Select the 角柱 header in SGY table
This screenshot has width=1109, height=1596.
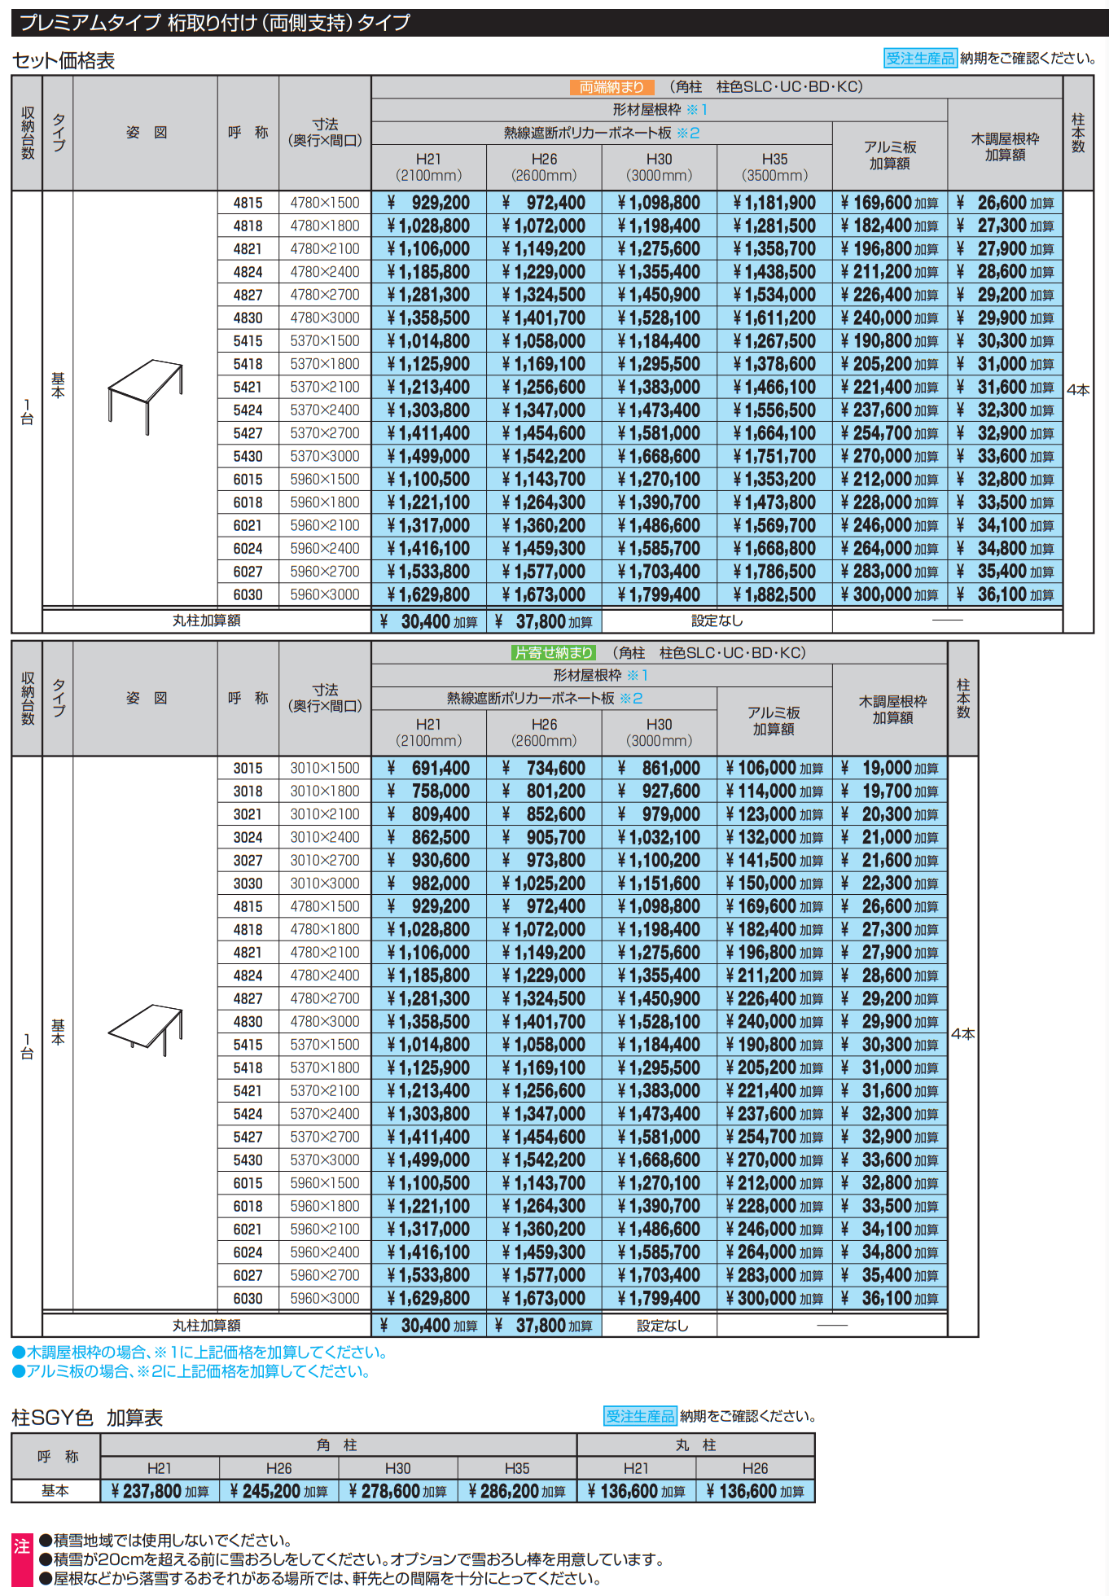click(x=337, y=1445)
